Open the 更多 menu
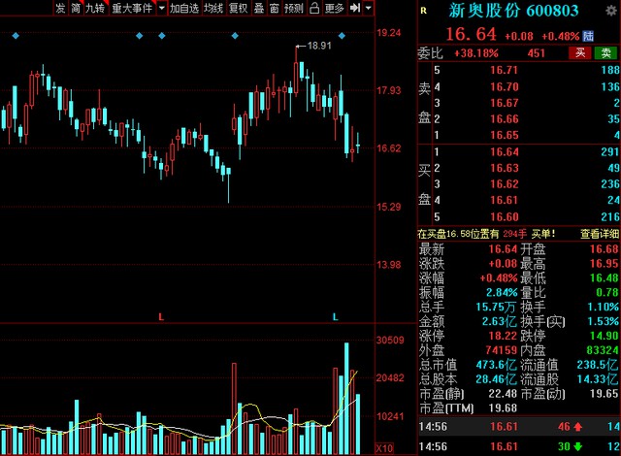621x456 pixels. click(x=335, y=8)
